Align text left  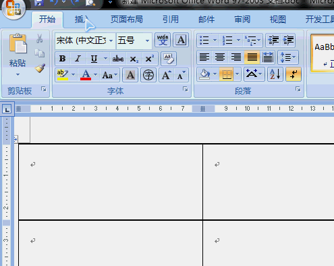coord(204,57)
